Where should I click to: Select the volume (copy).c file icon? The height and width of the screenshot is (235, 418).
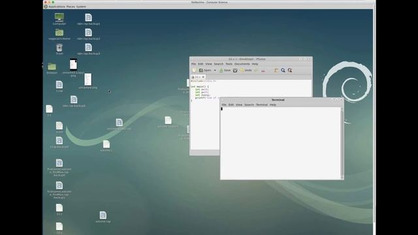168,120
